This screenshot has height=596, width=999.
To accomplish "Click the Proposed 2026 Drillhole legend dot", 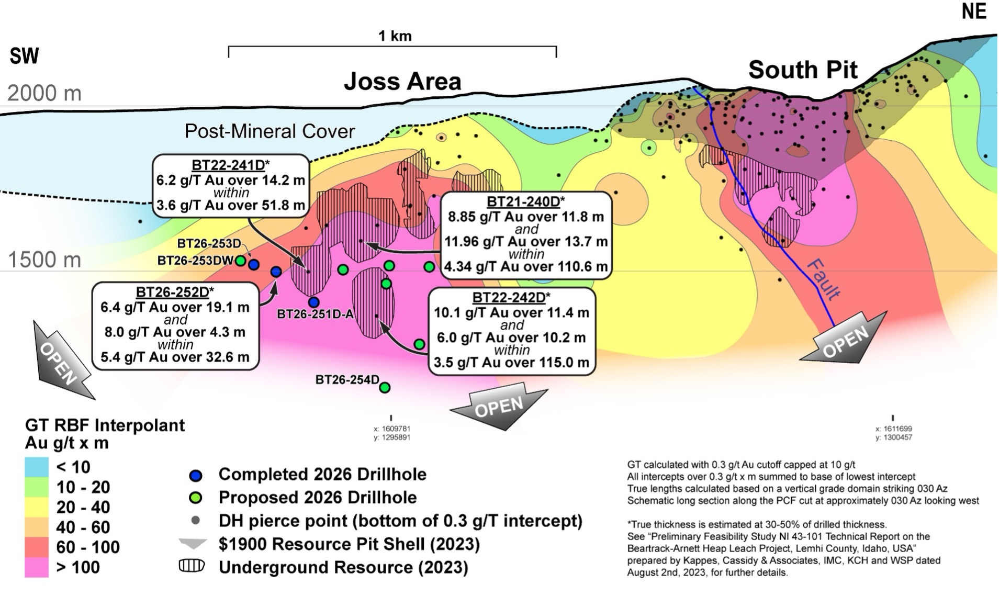I will coord(195,498).
